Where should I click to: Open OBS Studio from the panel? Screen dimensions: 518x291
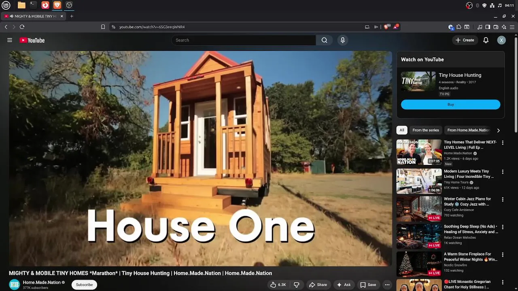tap(69, 5)
